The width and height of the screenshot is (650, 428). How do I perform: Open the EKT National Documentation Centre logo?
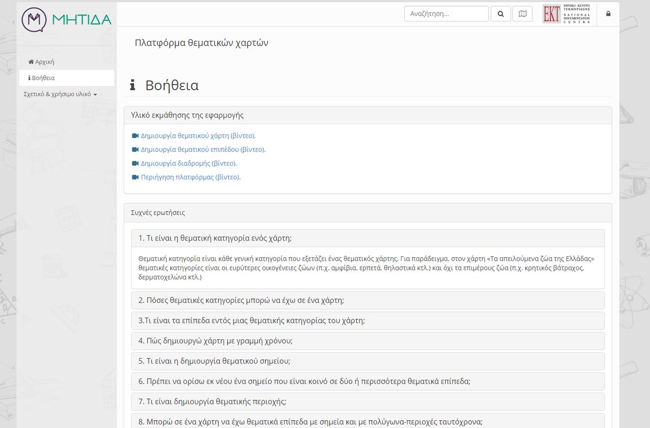[567, 14]
